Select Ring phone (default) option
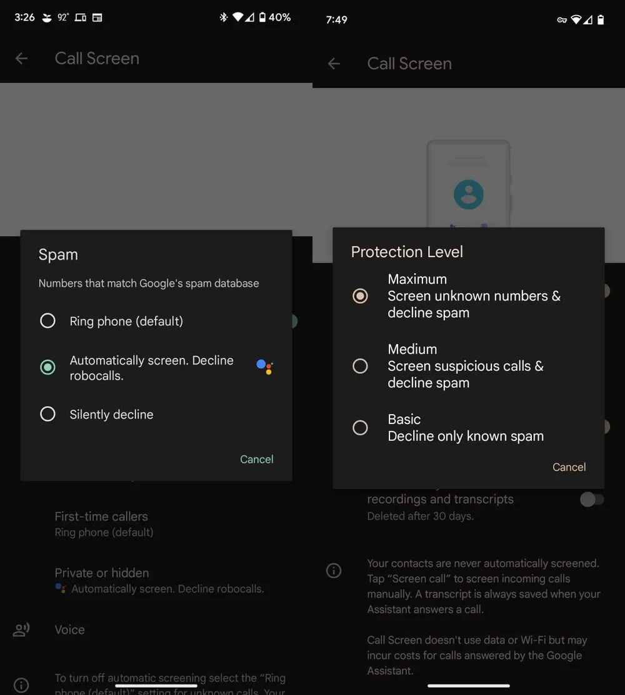 tap(47, 321)
